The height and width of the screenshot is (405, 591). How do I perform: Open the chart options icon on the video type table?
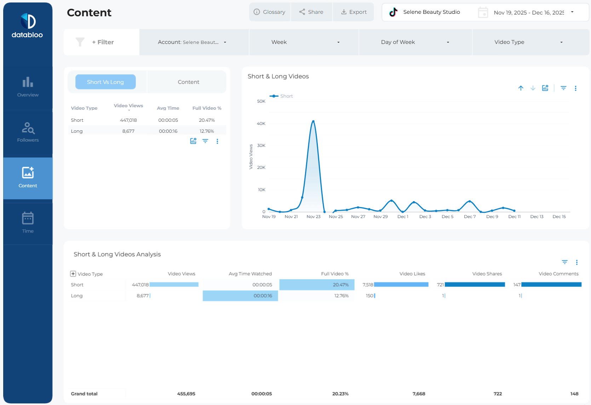tap(217, 141)
